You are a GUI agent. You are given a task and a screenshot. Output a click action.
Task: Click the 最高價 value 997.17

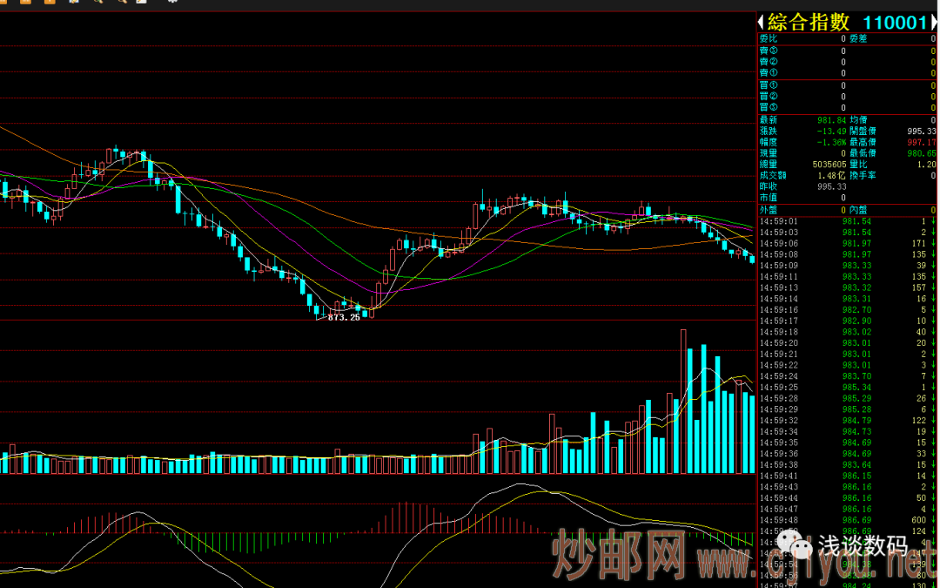921,142
